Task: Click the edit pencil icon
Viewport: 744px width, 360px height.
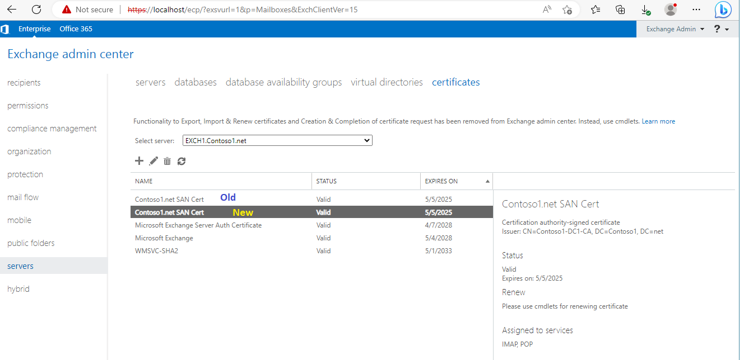Action: coord(154,161)
